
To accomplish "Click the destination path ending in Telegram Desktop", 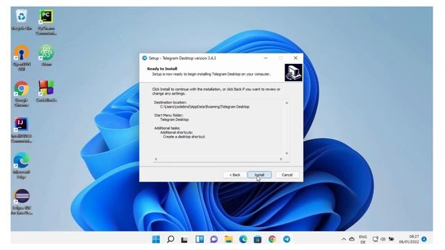I will (204, 107).
